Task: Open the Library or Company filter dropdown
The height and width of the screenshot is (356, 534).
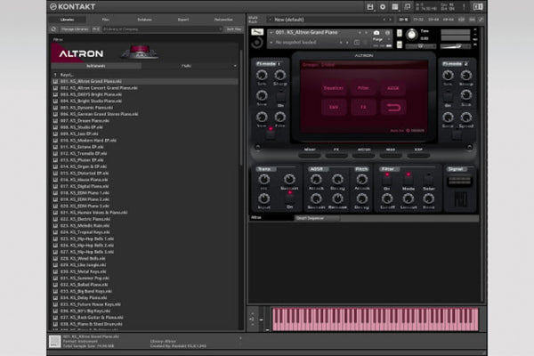Action: point(162,29)
